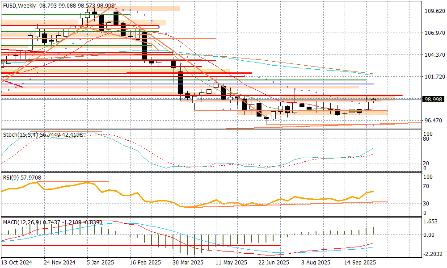Select the 30 Mar 2025 date label
The width and height of the screenshot is (447, 268).
click(188, 263)
